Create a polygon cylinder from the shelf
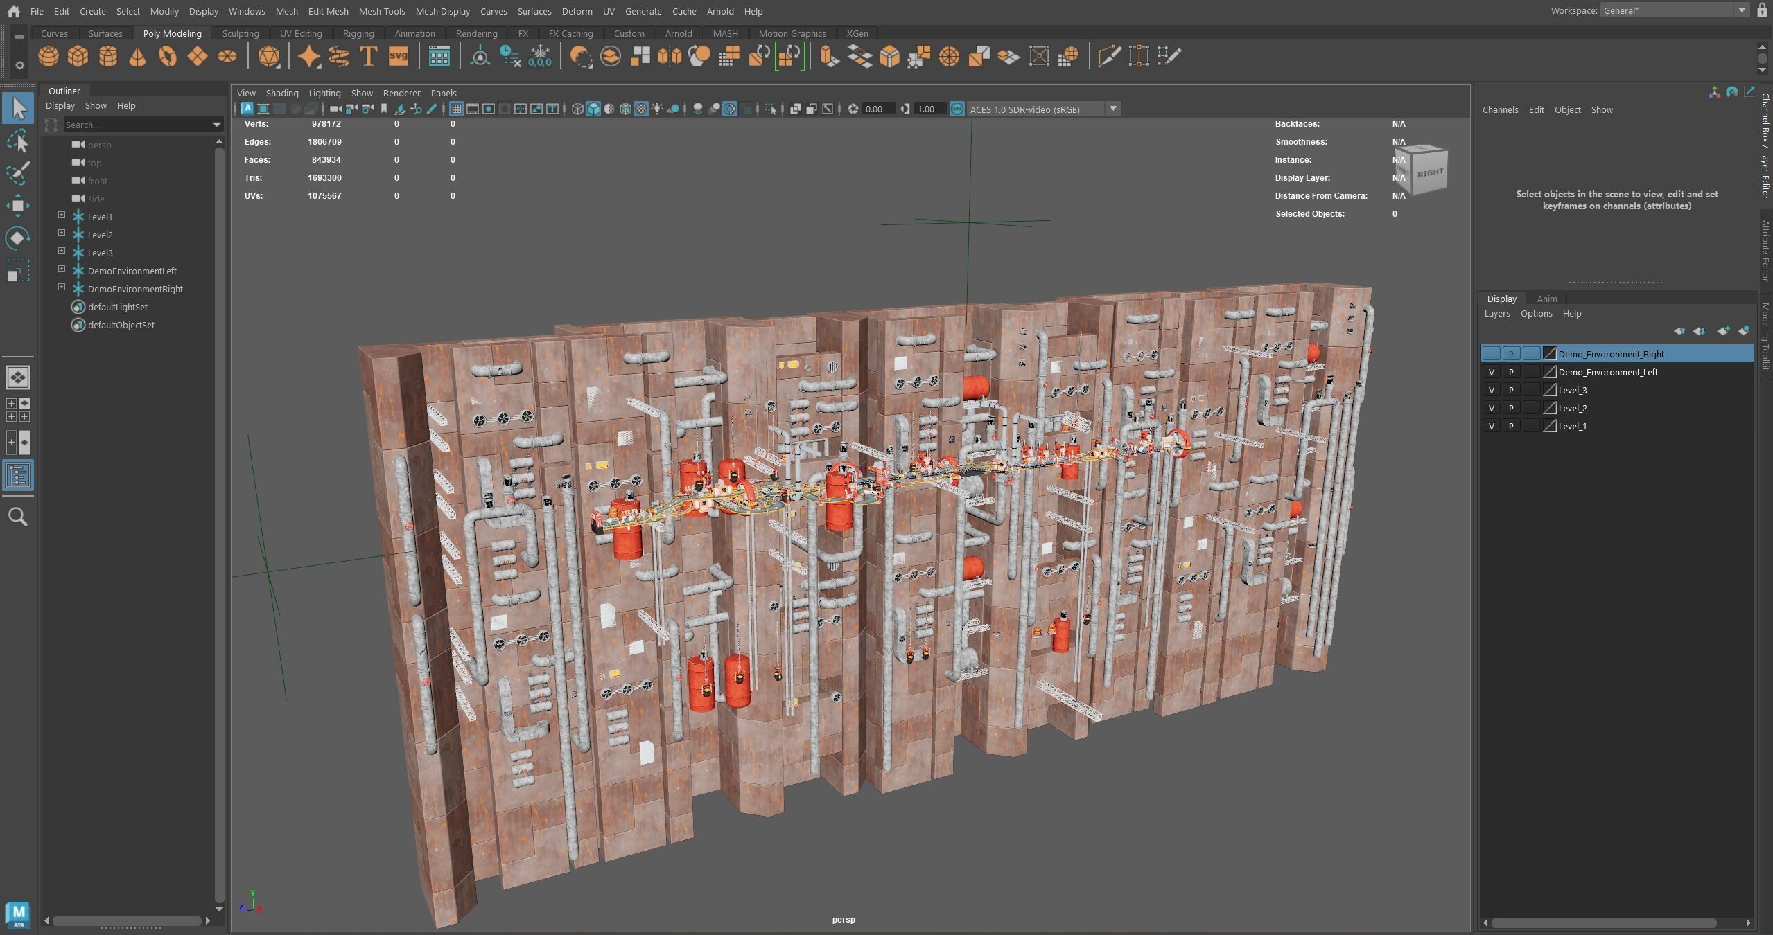 (107, 56)
